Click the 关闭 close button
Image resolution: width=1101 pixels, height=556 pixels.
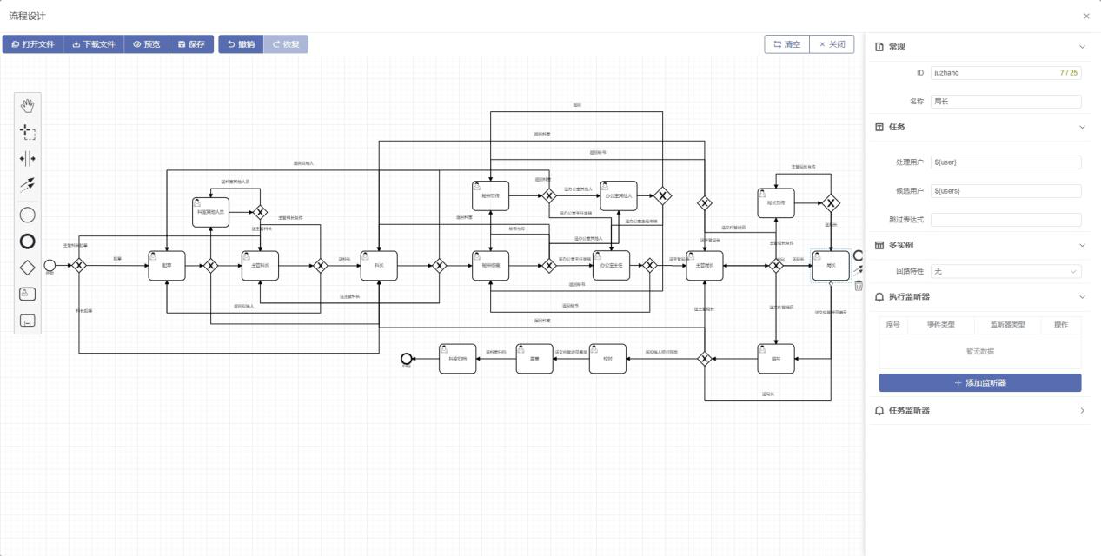[x=832, y=44]
